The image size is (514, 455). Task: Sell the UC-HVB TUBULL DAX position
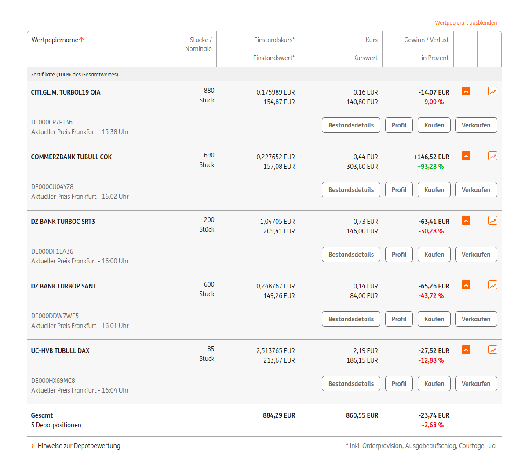476,384
